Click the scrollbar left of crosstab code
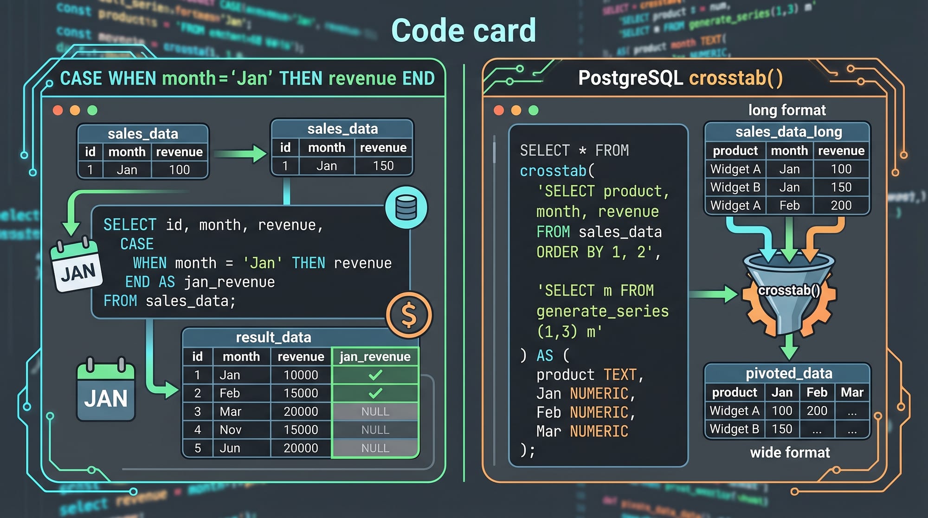The image size is (928, 518). click(495, 153)
